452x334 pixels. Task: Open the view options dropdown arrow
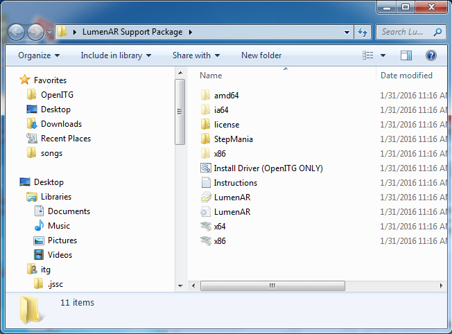[383, 55]
